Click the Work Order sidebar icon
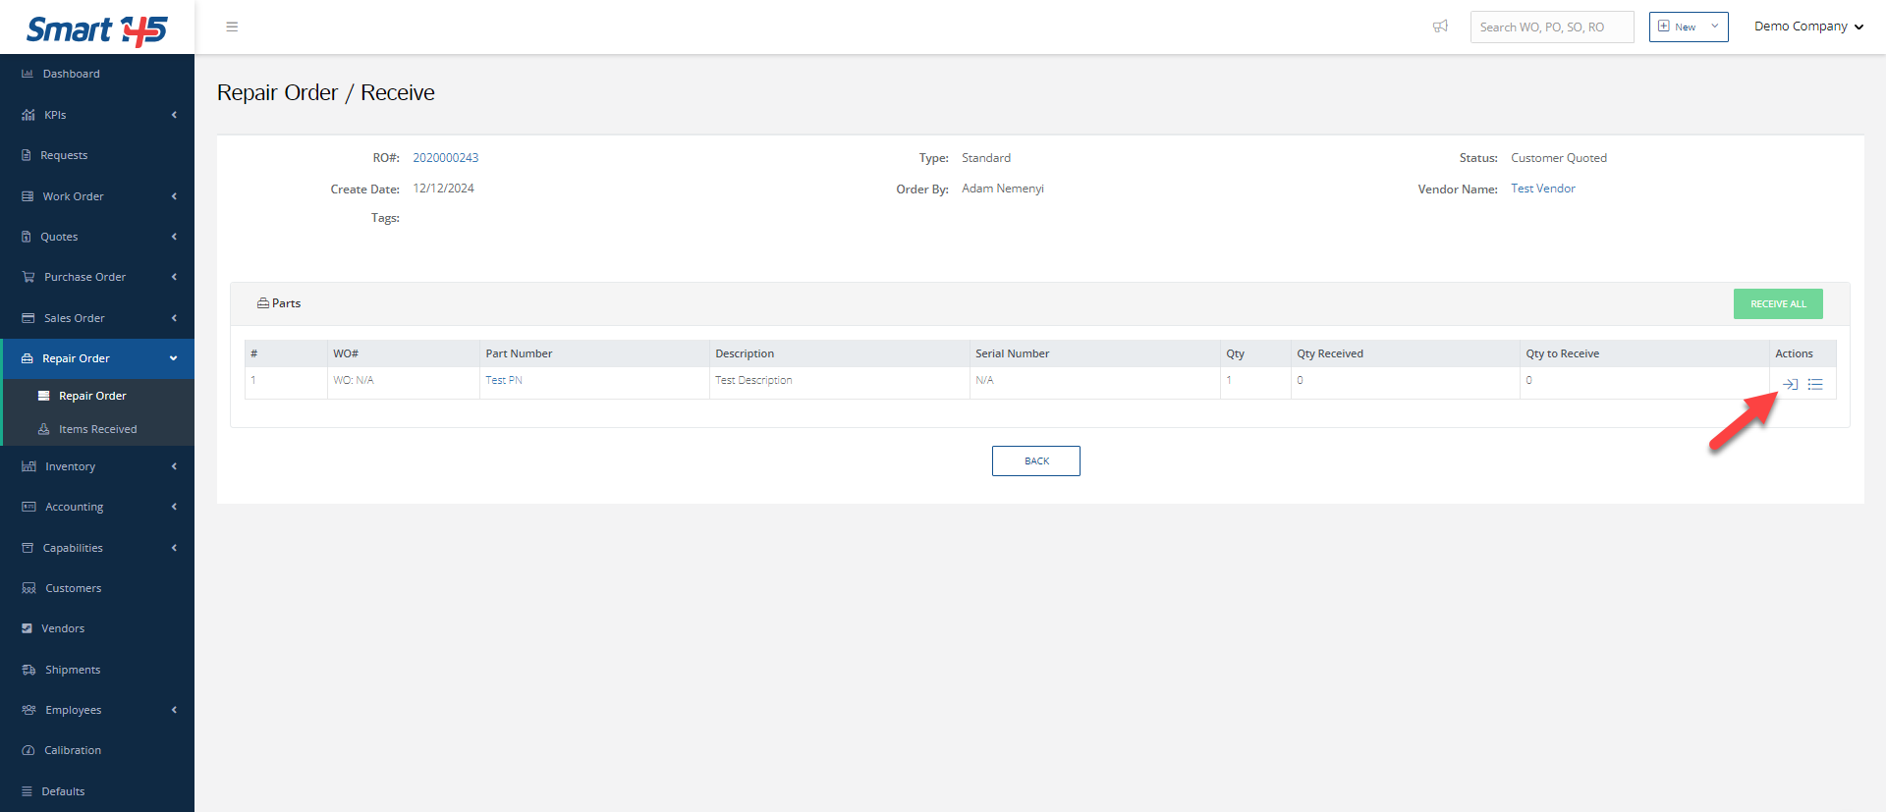Screen dimensions: 1886x812 point(28,196)
